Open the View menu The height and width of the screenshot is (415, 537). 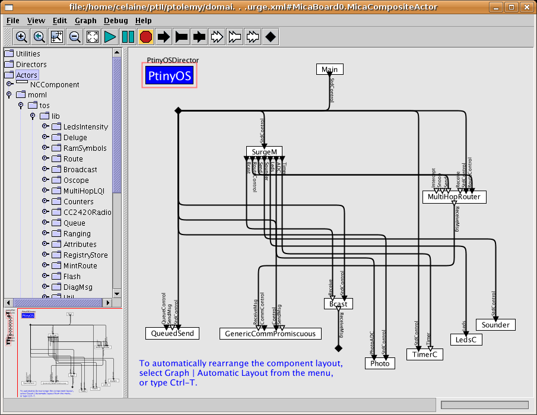tap(36, 21)
